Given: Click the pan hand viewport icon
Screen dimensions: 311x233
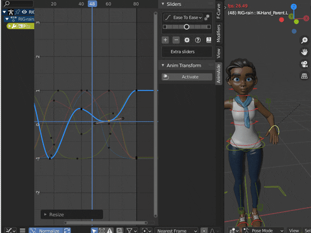Looking at the screenshot, I should coord(305,52).
